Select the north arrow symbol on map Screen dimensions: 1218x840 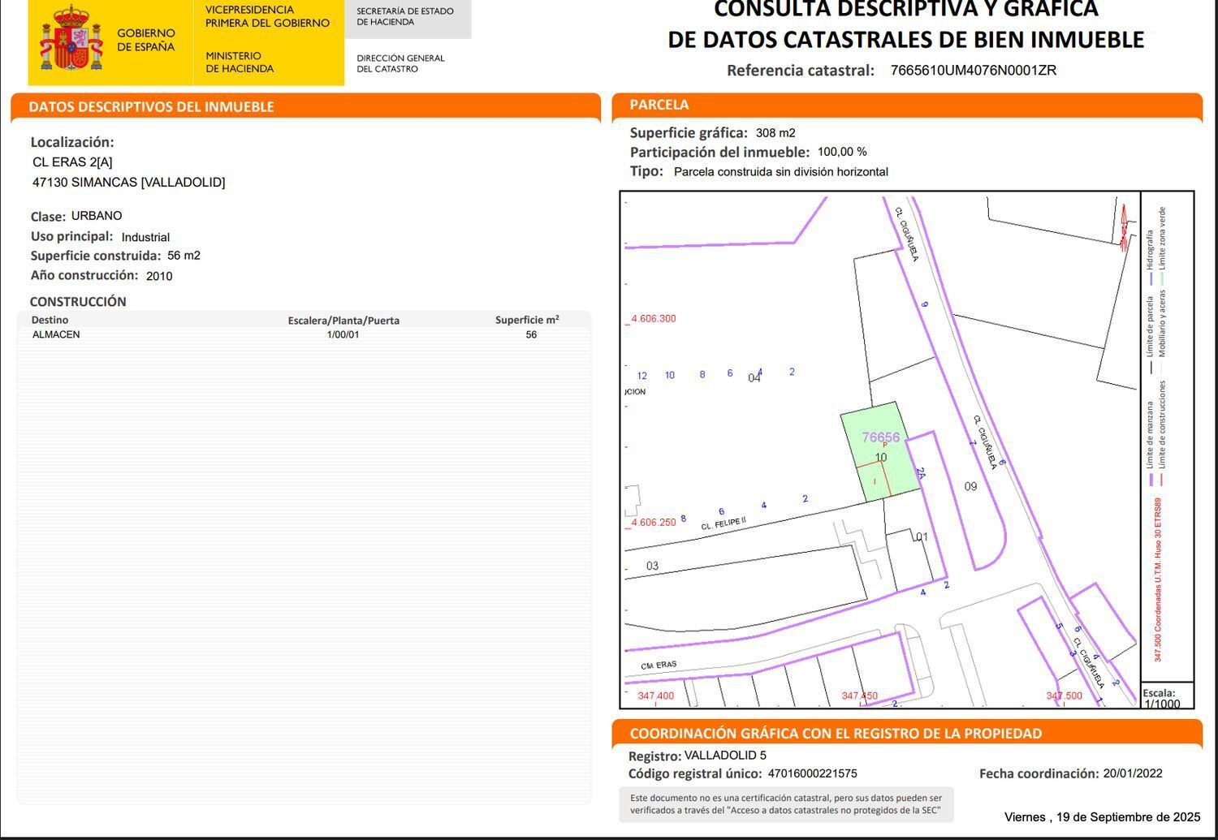click(1124, 223)
